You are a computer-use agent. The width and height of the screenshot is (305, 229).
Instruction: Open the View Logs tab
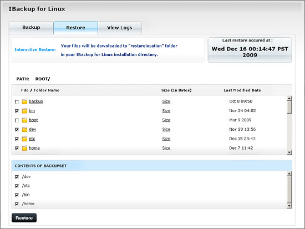(120, 28)
